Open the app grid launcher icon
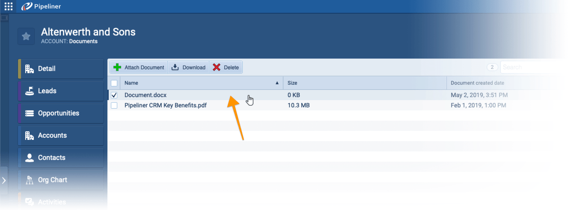 (x=8, y=6)
